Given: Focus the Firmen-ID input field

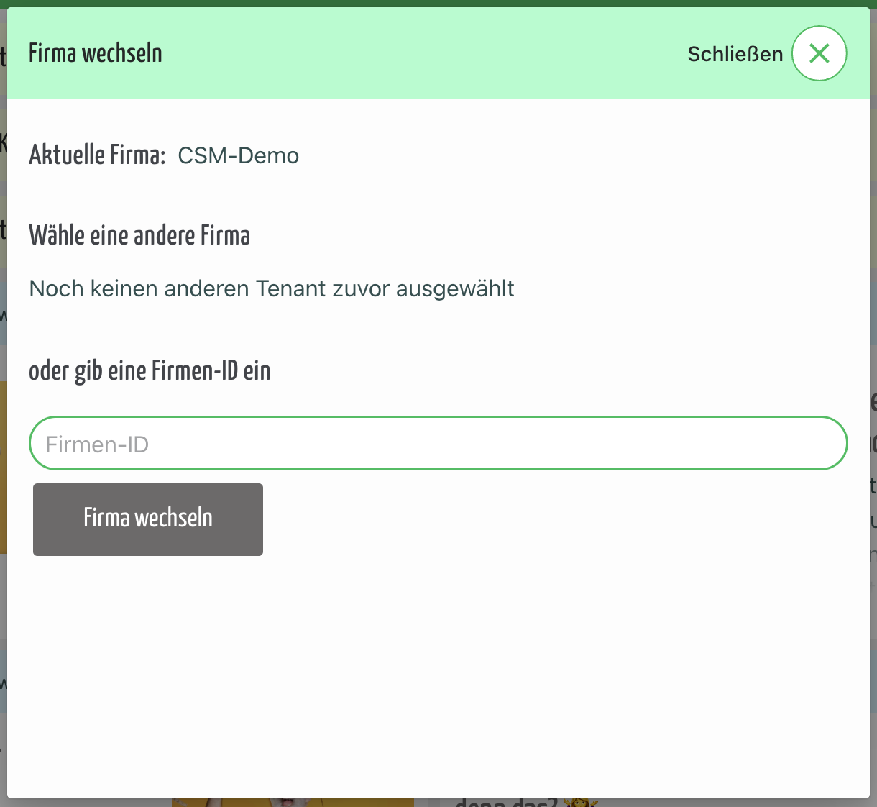Looking at the screenshot, I should coord(439,443).
